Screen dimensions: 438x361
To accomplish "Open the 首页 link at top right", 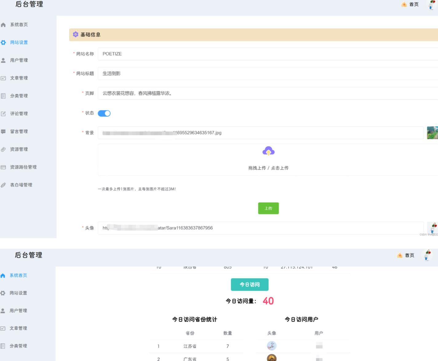I will click(x=413, y=4).
